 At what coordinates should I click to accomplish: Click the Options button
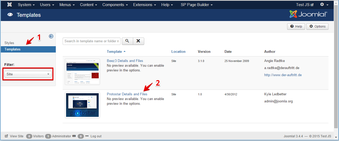[317, 27]
